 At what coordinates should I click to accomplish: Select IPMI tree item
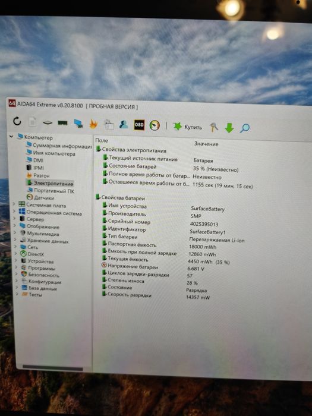[x=35, y=168]
